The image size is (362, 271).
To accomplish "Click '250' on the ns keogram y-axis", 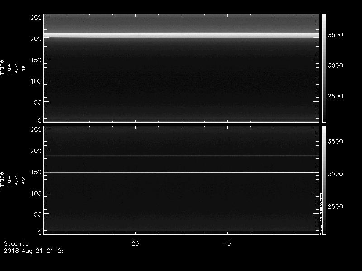I will tap(36, 18).
